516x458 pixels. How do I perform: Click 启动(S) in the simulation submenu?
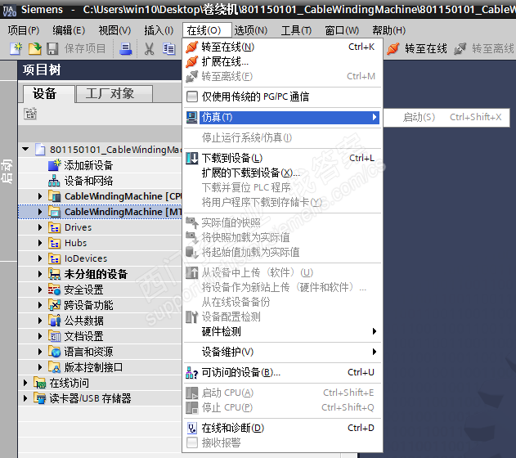(446, 117)
